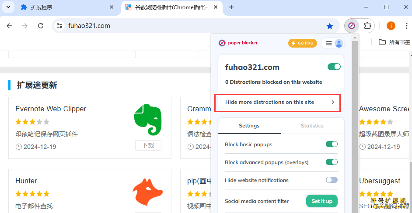The height and width of the screenshot is (213, 412).
Task: Open Evernote Web Clipper title link
Action: coord(51,109)
